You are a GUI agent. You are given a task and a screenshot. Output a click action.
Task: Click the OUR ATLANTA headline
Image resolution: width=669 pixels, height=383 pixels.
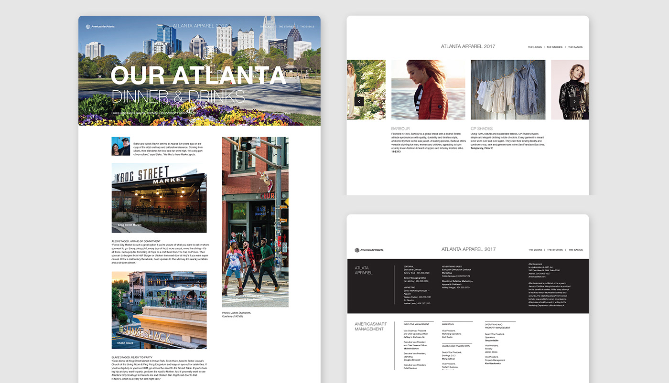[198, 76]
